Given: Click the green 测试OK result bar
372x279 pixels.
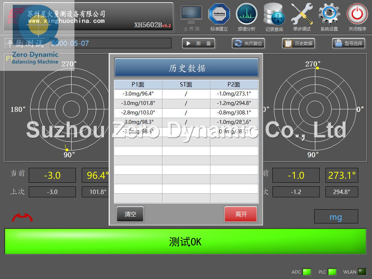Looking at the screenshot, I should tap(185, 242).
